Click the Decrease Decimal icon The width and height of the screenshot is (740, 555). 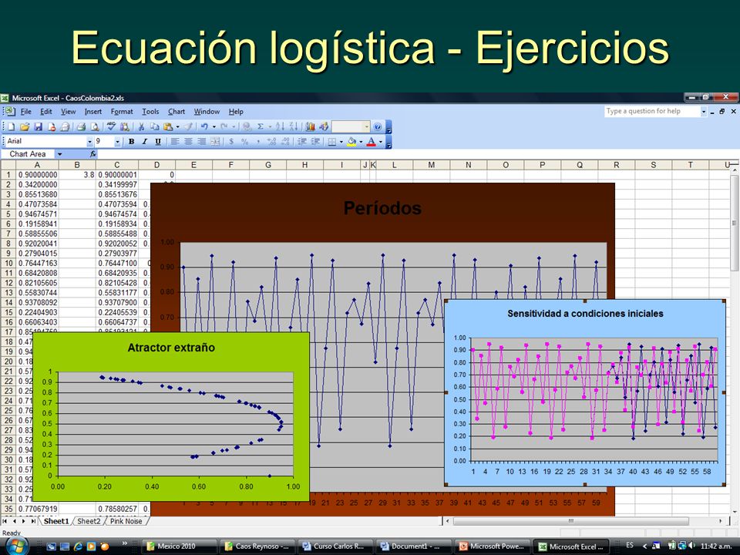click(x=285, y=141)
